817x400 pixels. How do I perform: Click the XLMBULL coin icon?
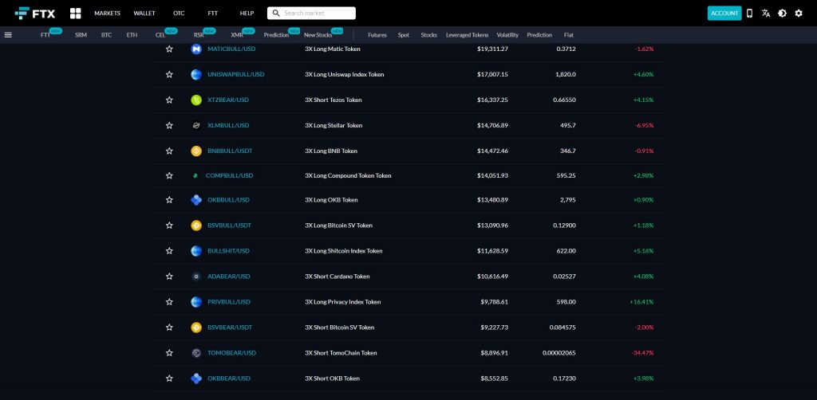(x=196, y=125)
